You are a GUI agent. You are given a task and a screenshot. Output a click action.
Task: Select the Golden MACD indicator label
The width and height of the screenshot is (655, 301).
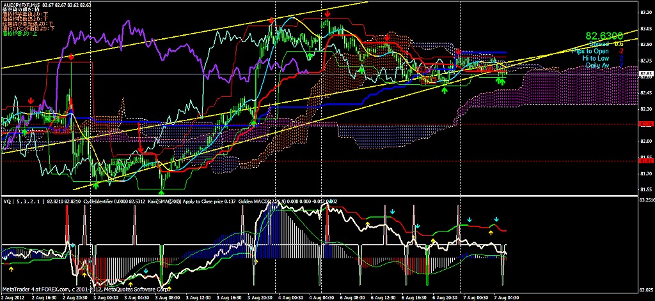coord(256,201)
